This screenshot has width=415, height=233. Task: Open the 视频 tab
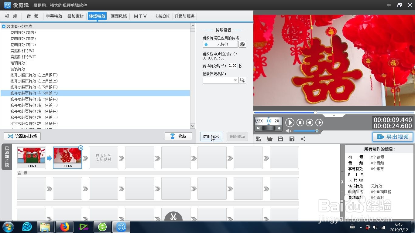pos(11,16)
